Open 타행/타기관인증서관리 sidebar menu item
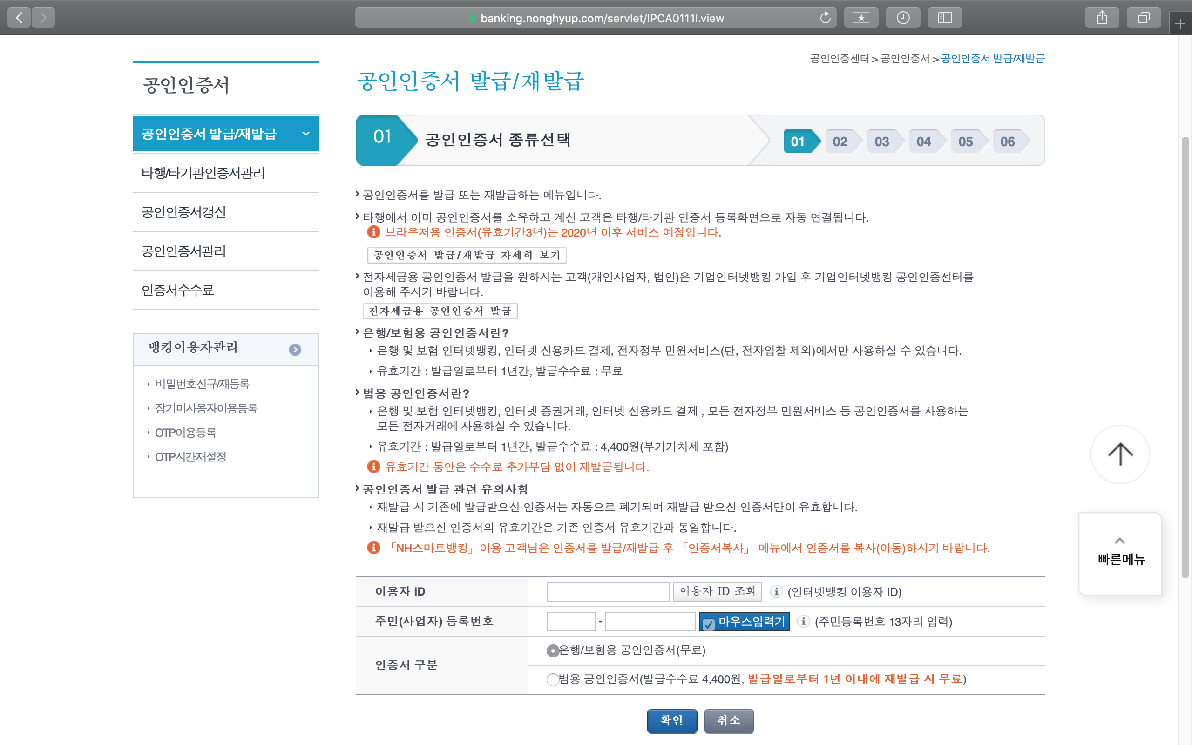1192x745 pixels. [203, 173]
